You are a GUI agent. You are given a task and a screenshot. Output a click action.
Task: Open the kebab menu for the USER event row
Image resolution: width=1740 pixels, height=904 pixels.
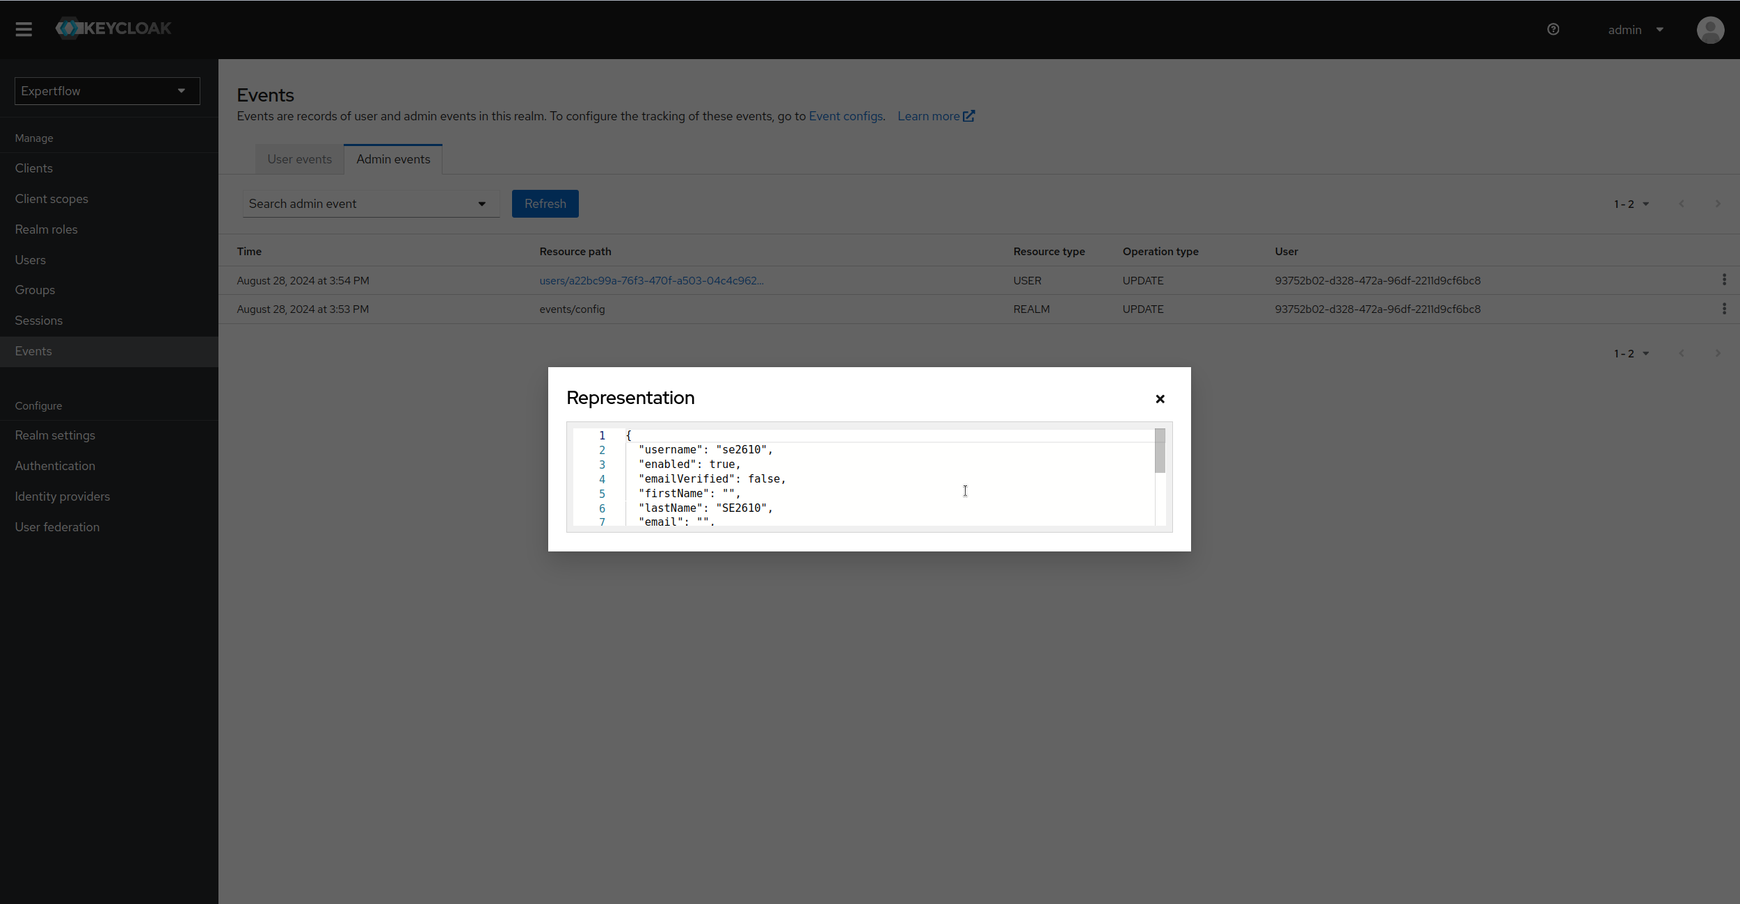click(1725, 280)
